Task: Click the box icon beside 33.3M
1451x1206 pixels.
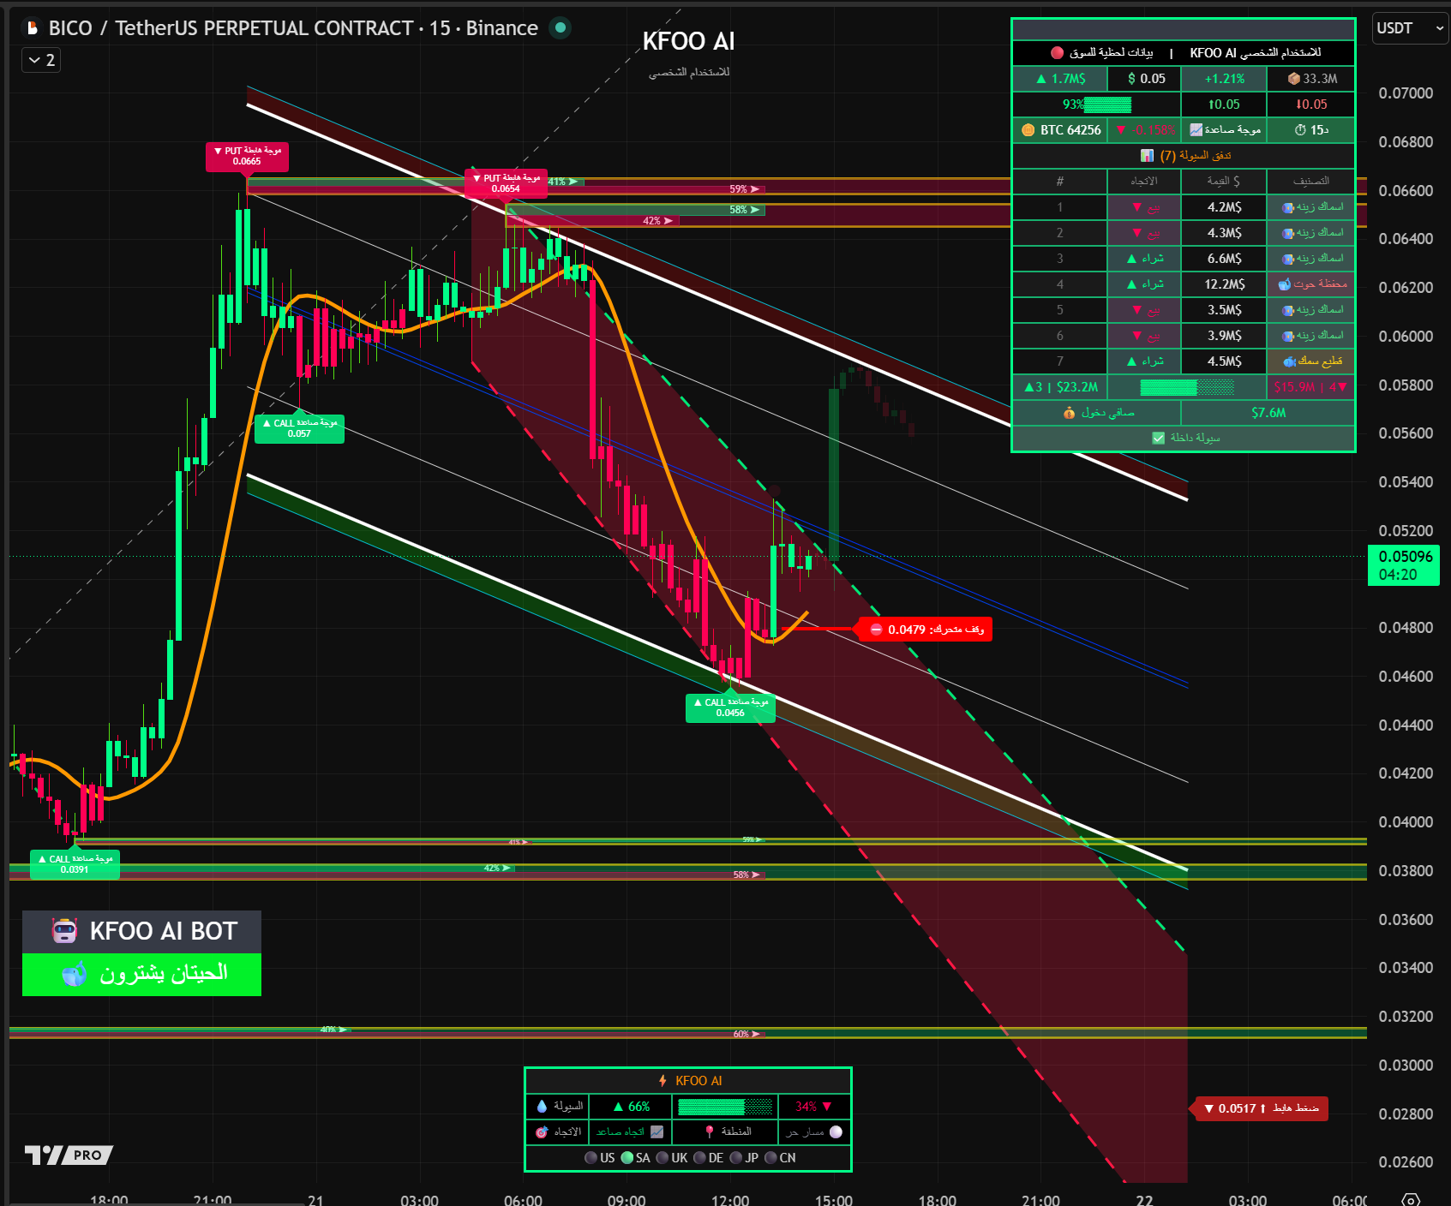Action: pos(1294,79)
